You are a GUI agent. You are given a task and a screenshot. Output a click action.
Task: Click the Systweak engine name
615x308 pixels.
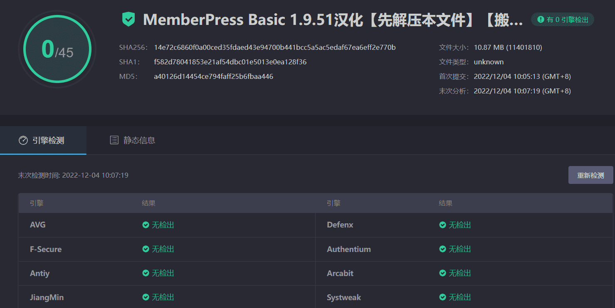pos(344,297)
